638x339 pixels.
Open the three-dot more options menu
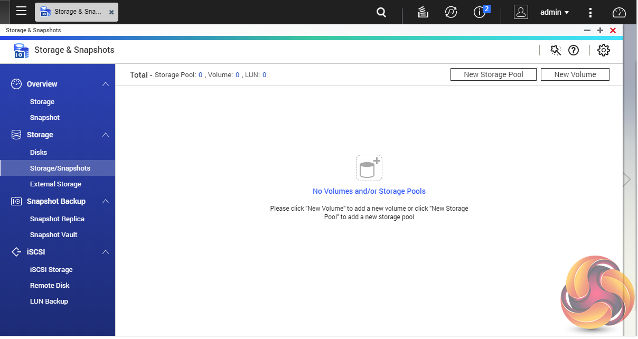click(x=590, y=12)
